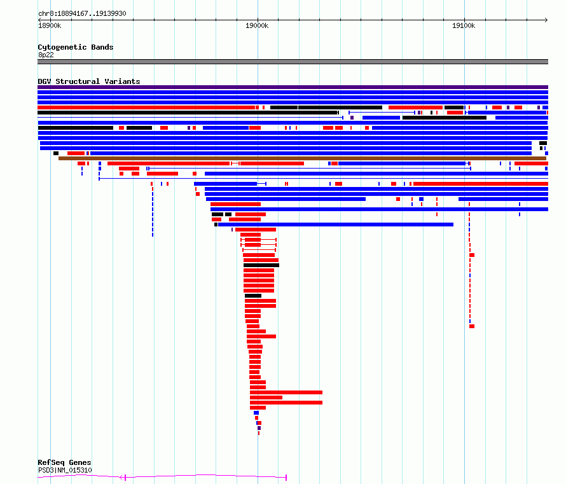
Task: Click the chr8:18894167..19139930 coordinates label
Action: 82,13
